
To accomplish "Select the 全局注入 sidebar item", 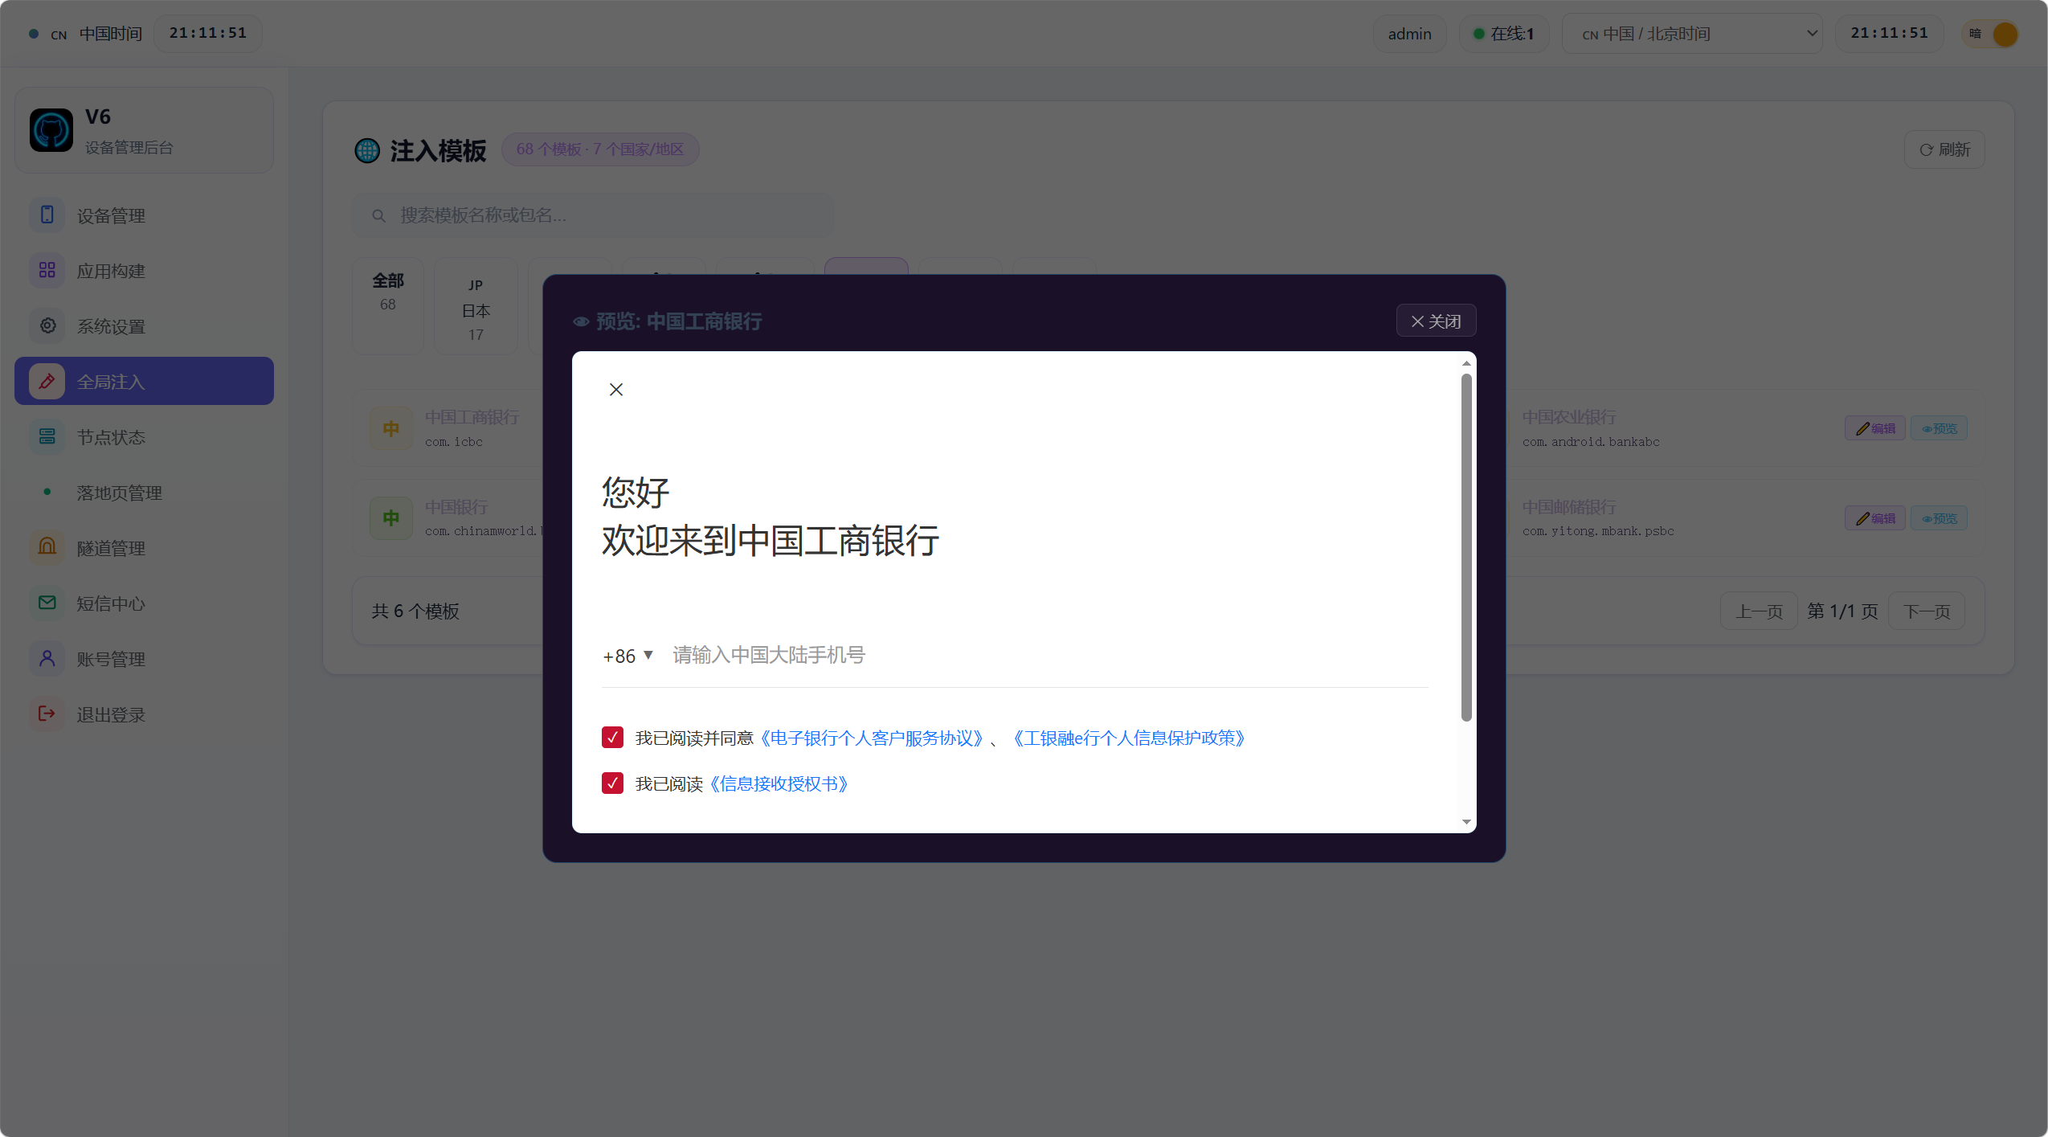I will coord(144,382).
